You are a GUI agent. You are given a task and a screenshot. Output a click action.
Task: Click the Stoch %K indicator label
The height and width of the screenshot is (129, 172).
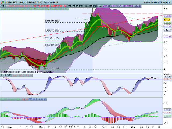[x=6, y=75]
